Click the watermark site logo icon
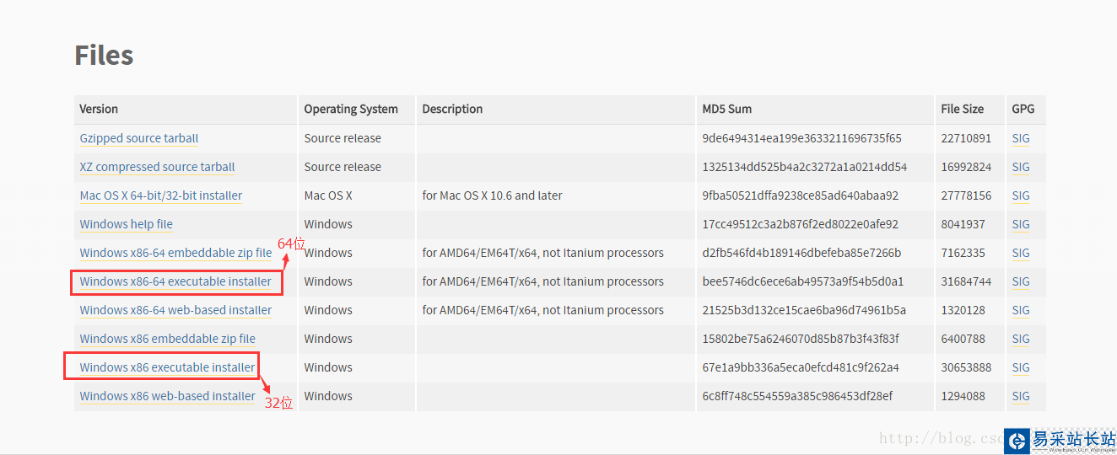The width and height of the screenshot is (1117, 455). tap(1017, 440)
